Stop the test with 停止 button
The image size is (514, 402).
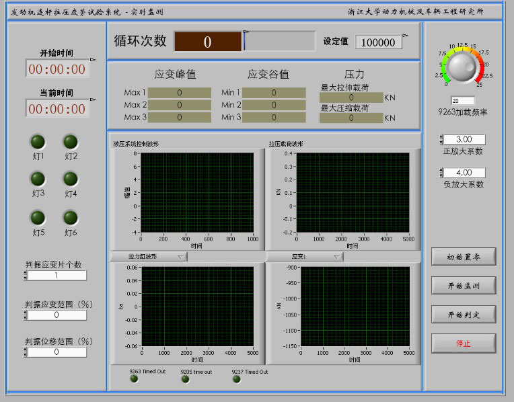463,344
